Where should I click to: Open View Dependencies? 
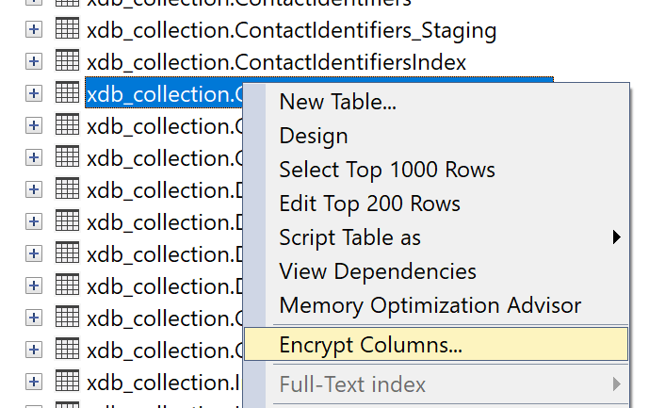[x=378, y=271]
